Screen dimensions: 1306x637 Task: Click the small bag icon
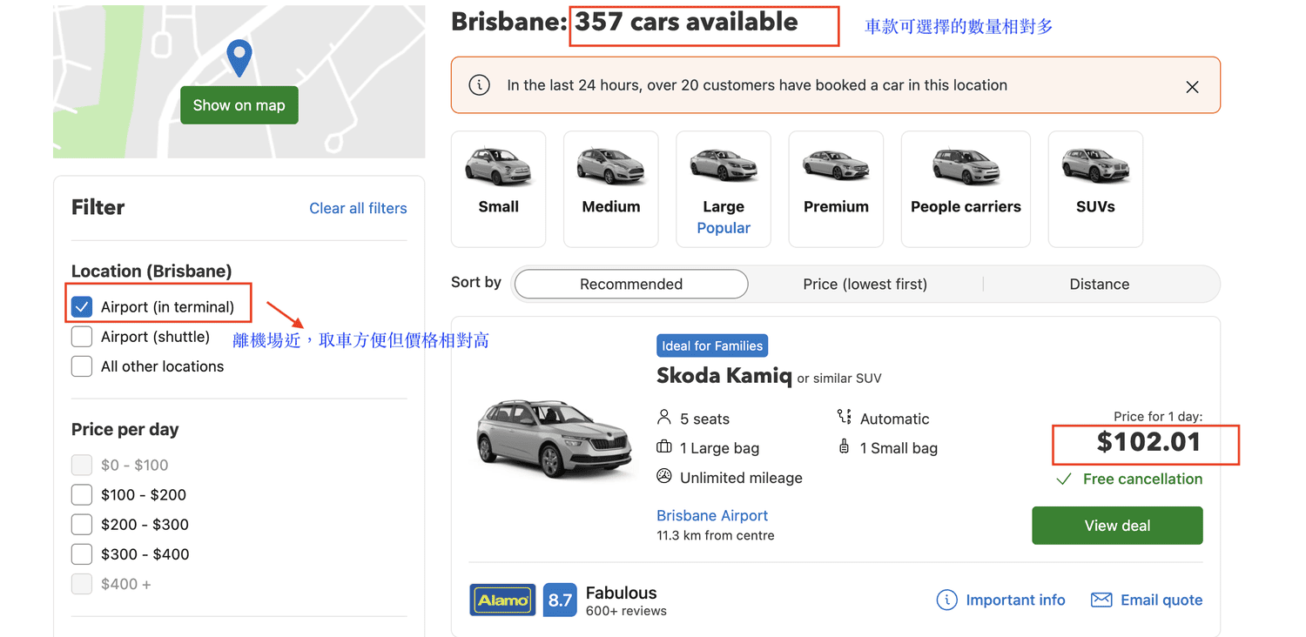[844, 447]
